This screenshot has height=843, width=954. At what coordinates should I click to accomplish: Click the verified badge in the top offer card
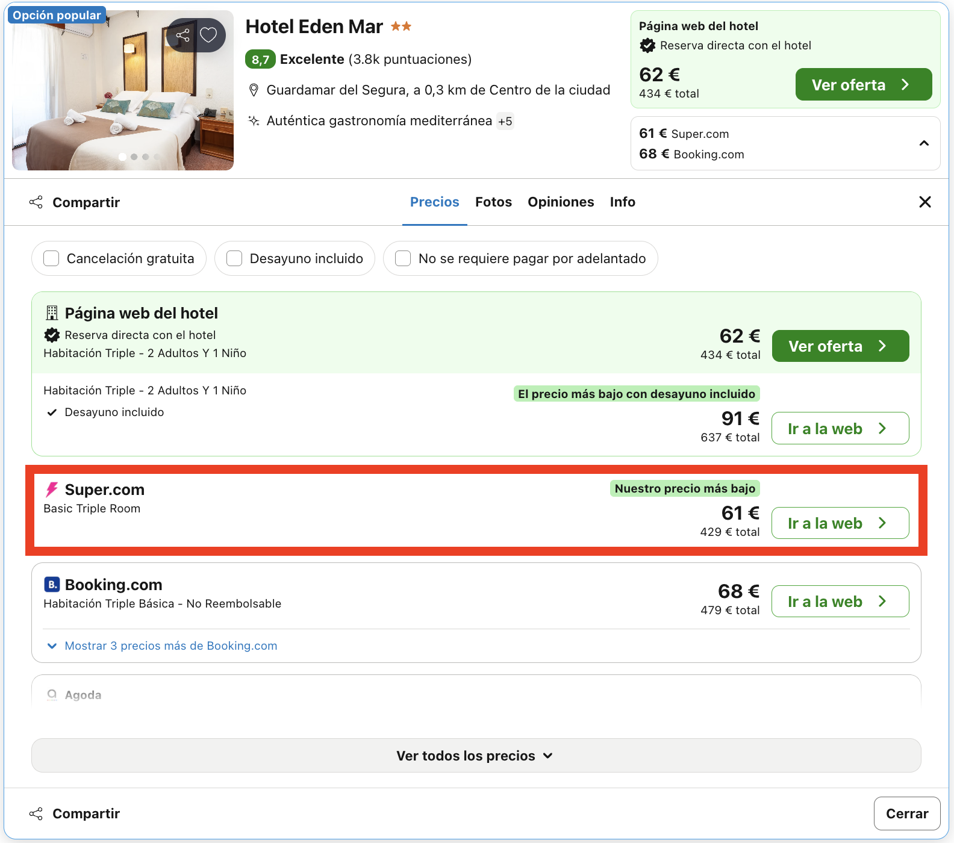click(x=647, y=45)
